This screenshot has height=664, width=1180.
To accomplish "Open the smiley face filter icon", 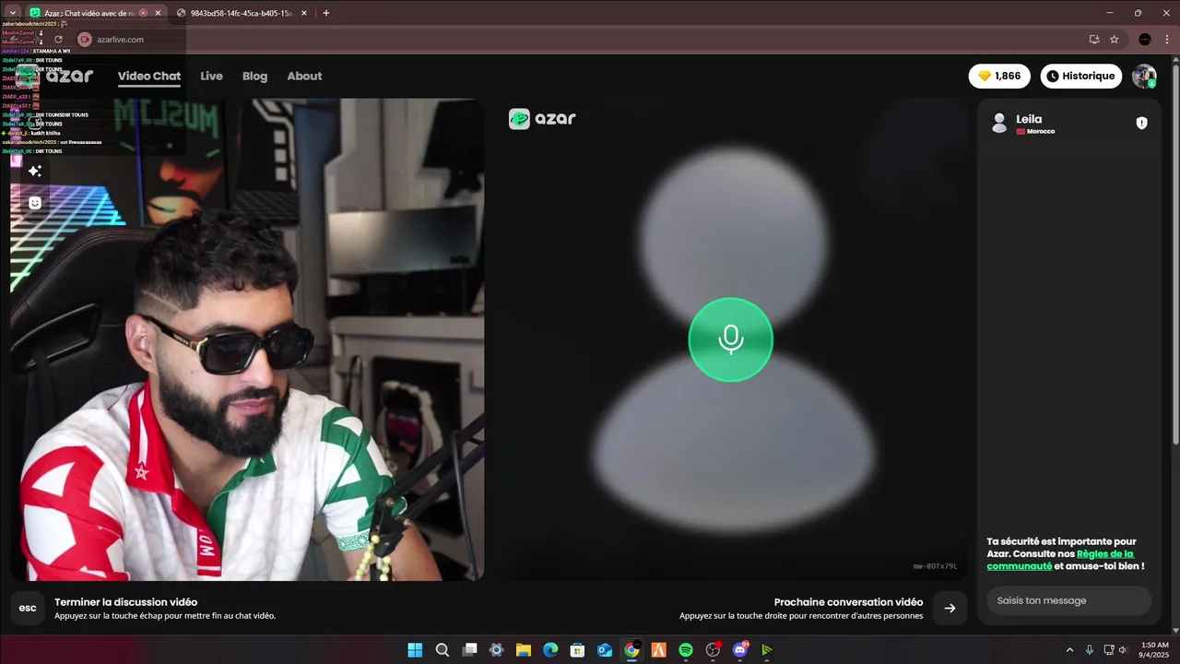I will tap(35, 203).
